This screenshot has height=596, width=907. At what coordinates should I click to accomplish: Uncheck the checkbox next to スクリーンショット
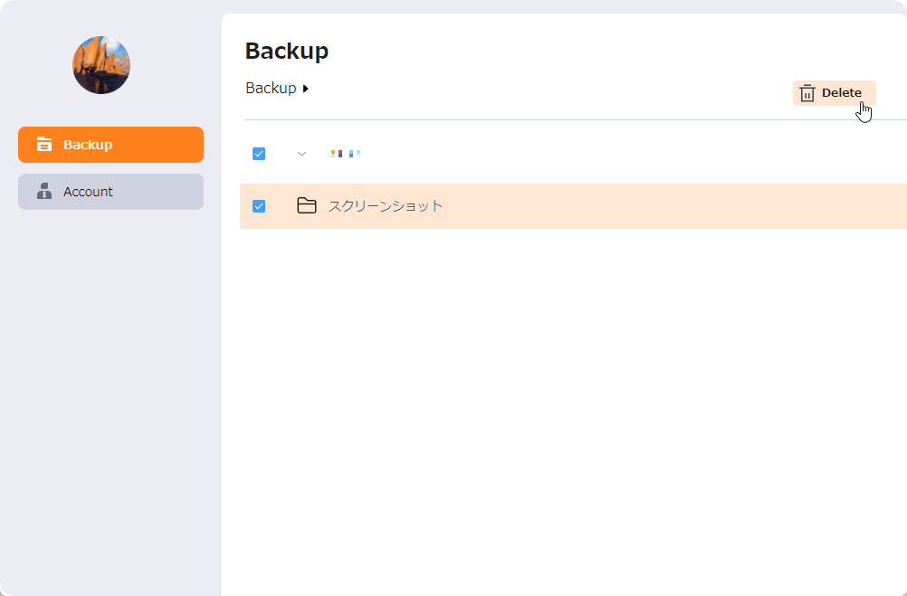click(x=259, y=205)
